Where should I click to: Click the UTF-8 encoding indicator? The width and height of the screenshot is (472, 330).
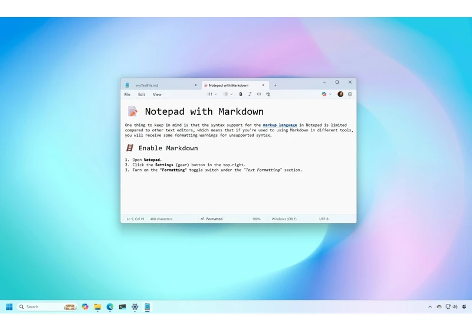point(324,219)
